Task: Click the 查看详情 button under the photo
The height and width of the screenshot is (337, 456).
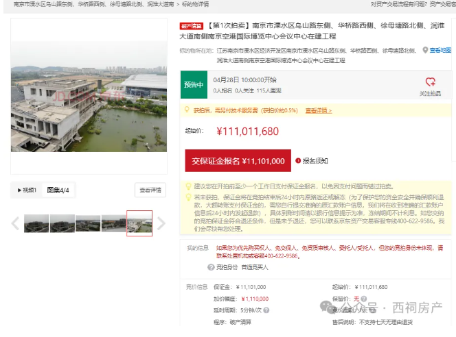Action: coord(150,190)
